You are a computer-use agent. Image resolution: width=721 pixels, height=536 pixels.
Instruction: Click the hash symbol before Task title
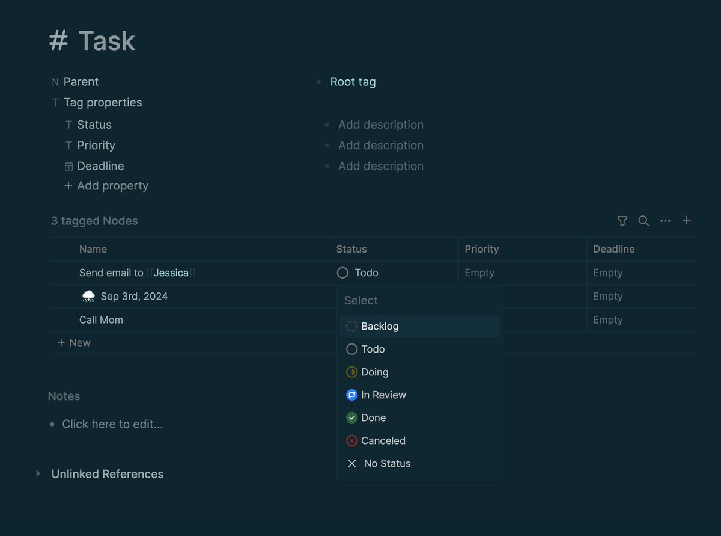pyautogui.click(x=58, y=41)
